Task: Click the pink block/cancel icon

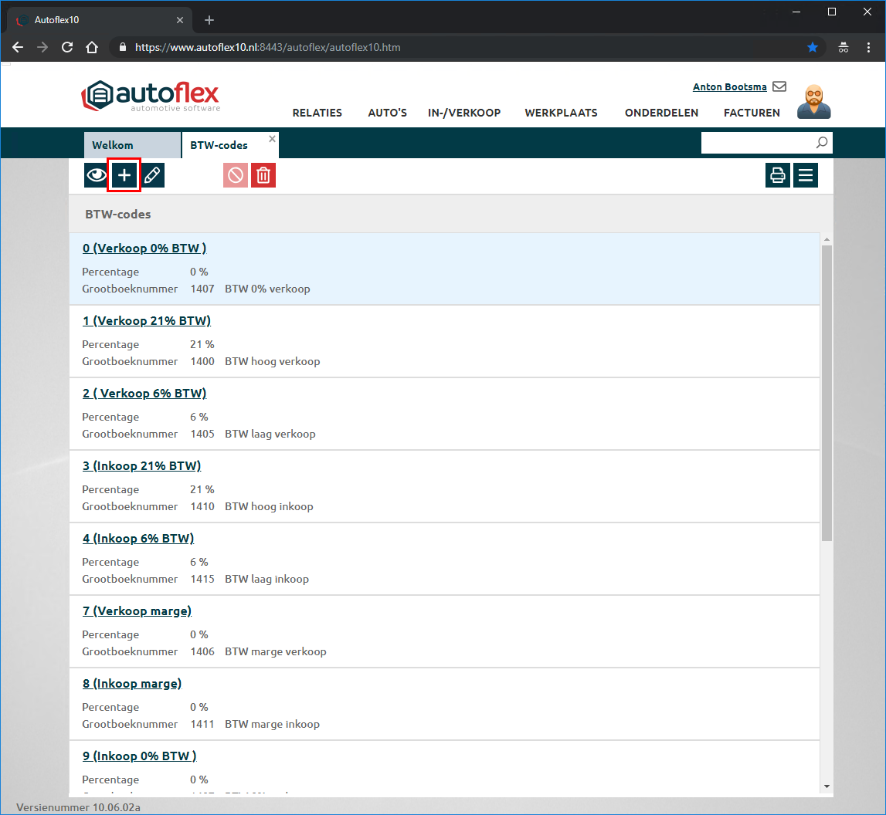Action: coord(236,175)
